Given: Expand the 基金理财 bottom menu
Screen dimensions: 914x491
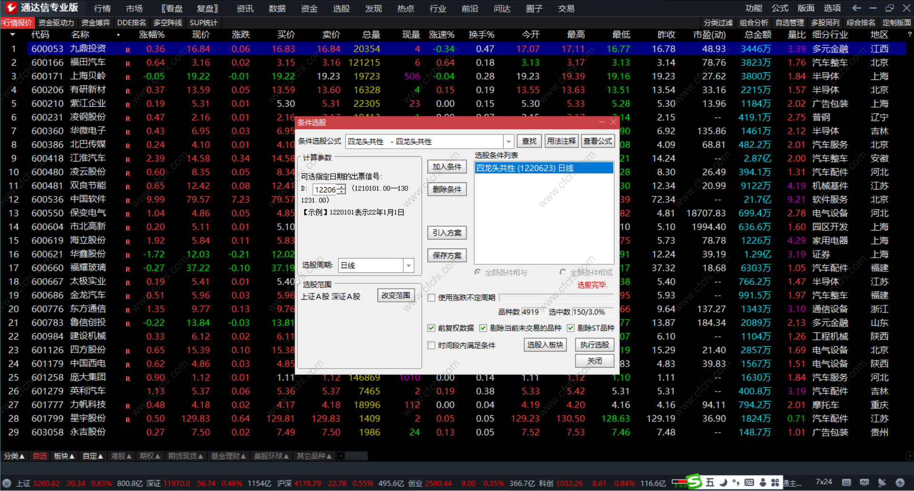Looking at the screenshot, I should 228,456.
